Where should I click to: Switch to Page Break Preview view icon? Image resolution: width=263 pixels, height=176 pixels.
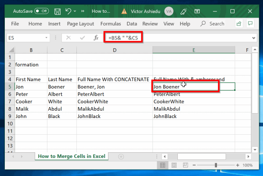pyautogui.click(x=185, y=165)
